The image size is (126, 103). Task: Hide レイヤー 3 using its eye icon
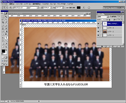pos(98,28)
